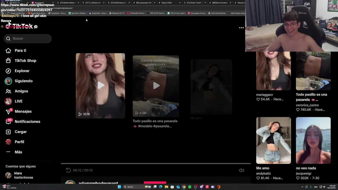Open the 'Todo pasillo es una pasarela' caption link

pyautogui.click(x=155, y=123)
